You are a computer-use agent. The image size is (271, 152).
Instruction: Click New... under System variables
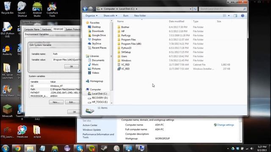pos(56,102)
